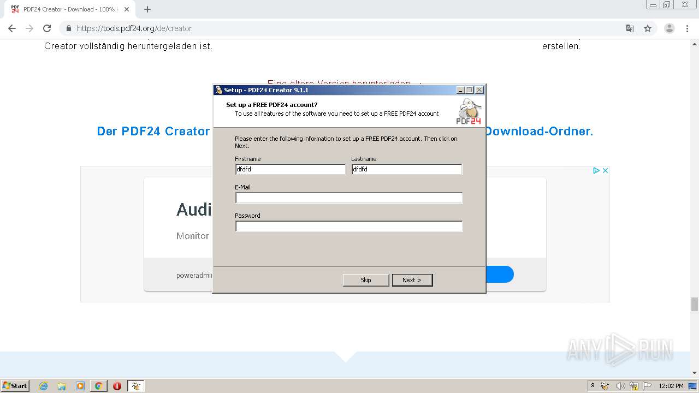Click the Lastname input field
Screen dimensions: 699x393
click(x=407, y=170)
